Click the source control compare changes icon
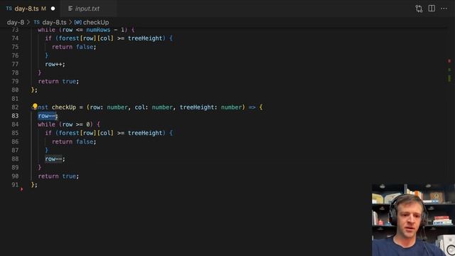This screenshot has width=455, height=256. click(419, 9)
